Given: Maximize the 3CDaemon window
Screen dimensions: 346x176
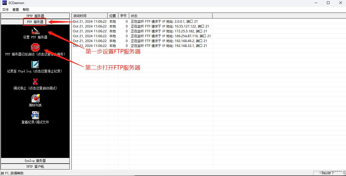Looking at the screenshot, I should coord(328,3).
